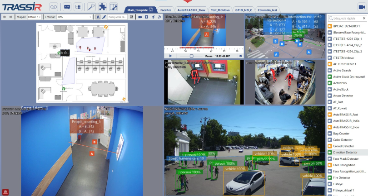Click the magic wand tool icon
This screenshot has height=196, width=368.
(x=91, y=7)
